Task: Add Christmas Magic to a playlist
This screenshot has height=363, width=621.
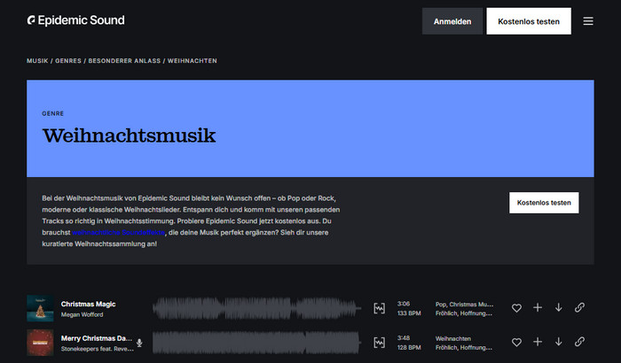Action: coord(538,307)
